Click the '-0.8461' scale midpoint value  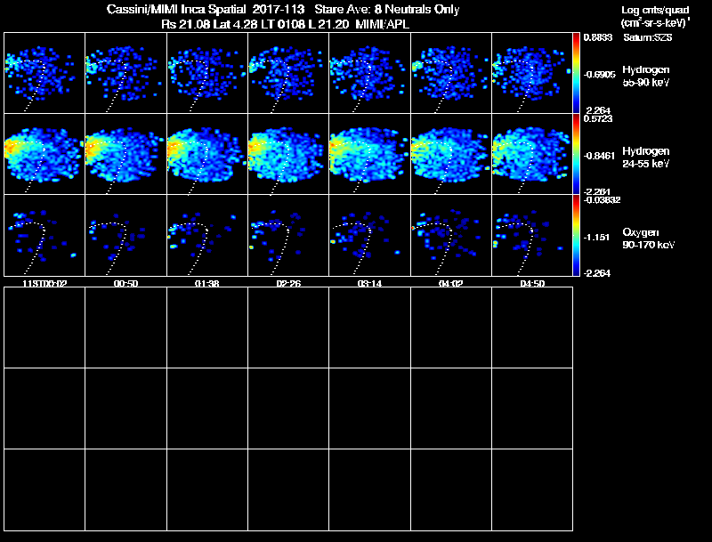(x=599, y=156)
